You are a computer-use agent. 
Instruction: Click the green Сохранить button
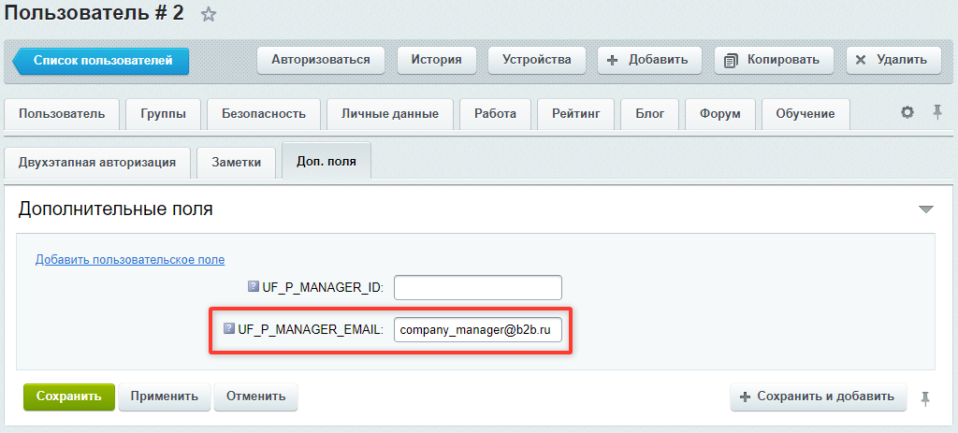[x=69, y=397]
